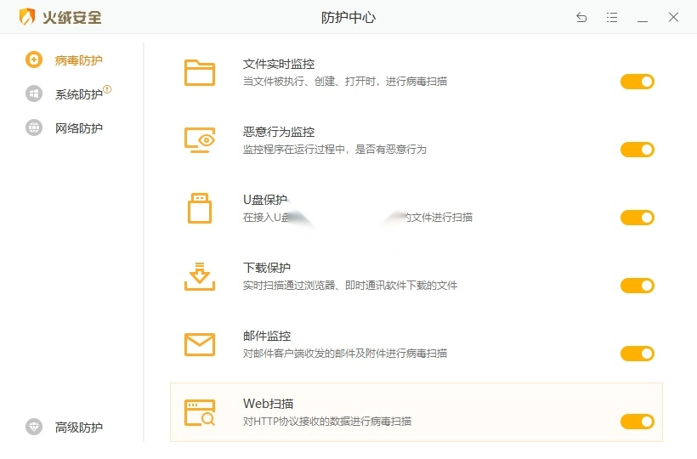The image size is (697, 459).
Task: Click the 文件实时监控 title text
Action: point(279,64)
